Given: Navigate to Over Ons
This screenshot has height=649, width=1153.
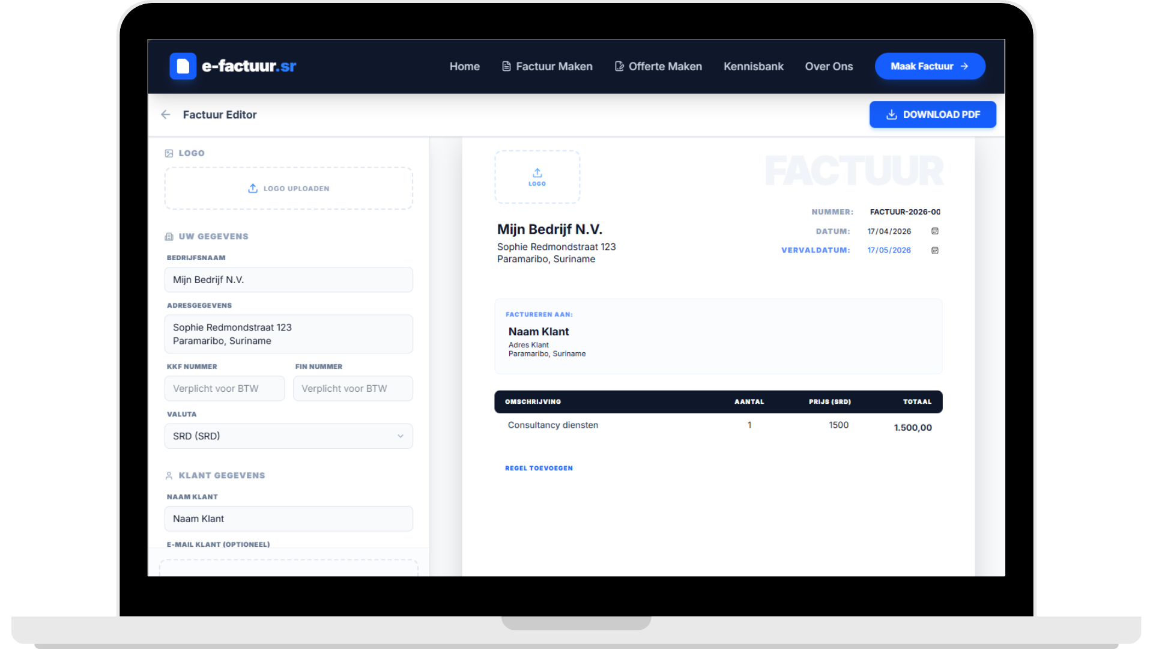Looking at the screenshot, I should click(x=829, y=66).
